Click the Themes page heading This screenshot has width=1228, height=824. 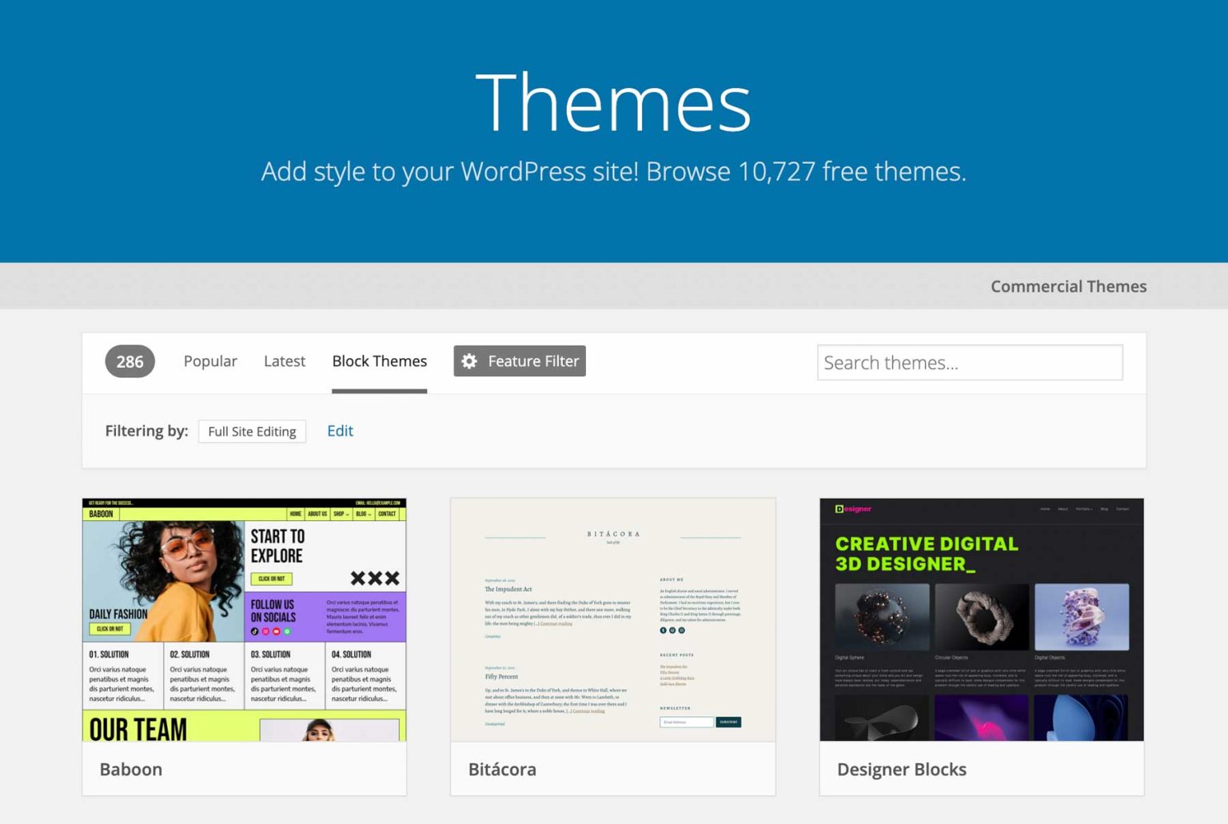coord(613,102)
